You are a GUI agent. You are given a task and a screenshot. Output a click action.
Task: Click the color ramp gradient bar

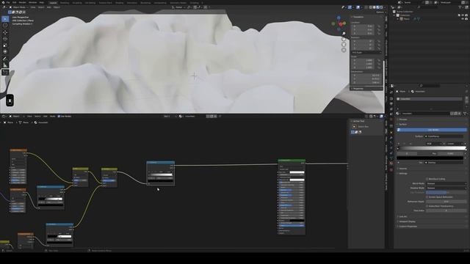coord(432,148)
